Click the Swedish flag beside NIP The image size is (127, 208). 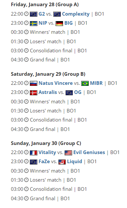tap(33, 23)
